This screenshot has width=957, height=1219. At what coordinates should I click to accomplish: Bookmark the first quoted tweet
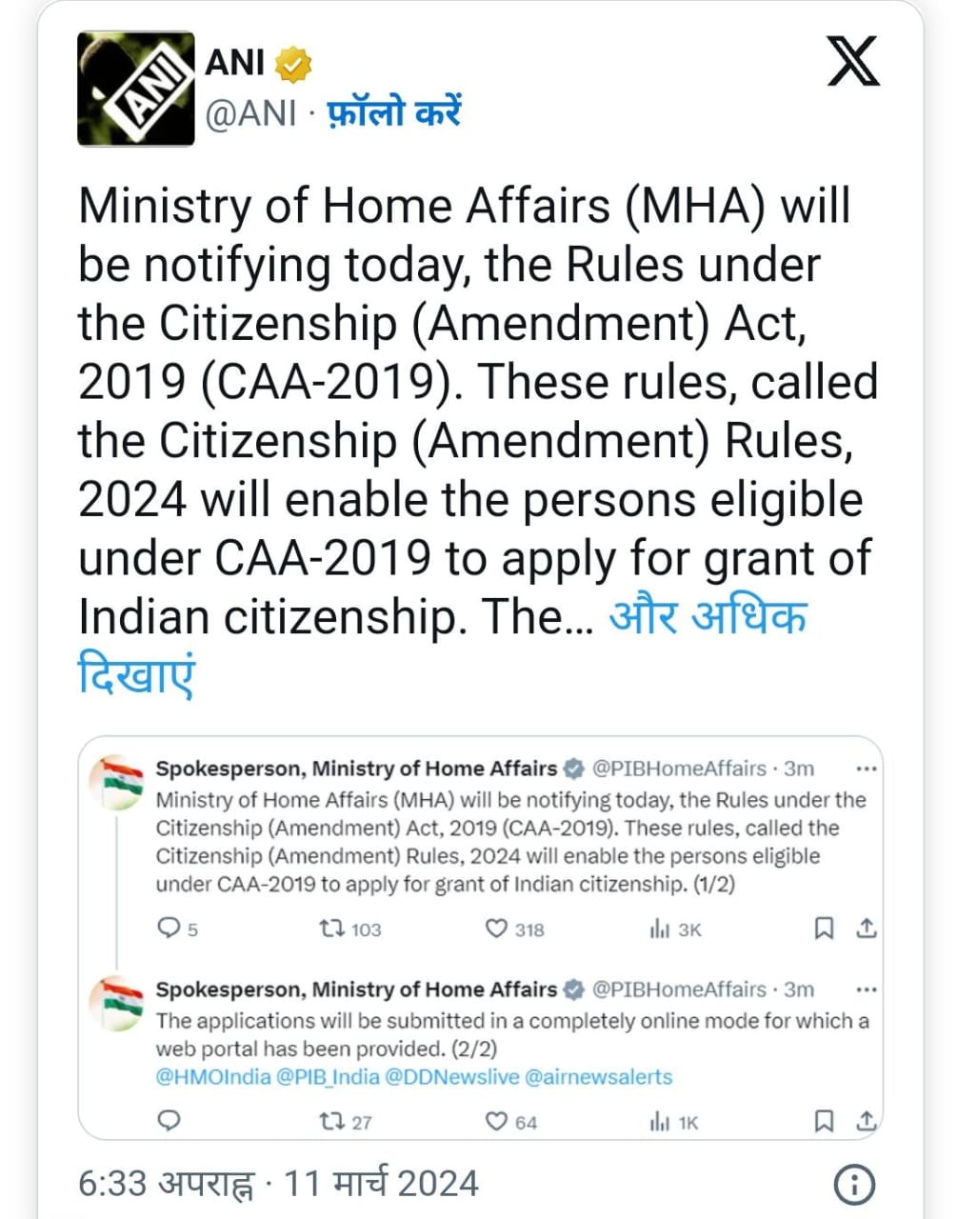(825, 929)
